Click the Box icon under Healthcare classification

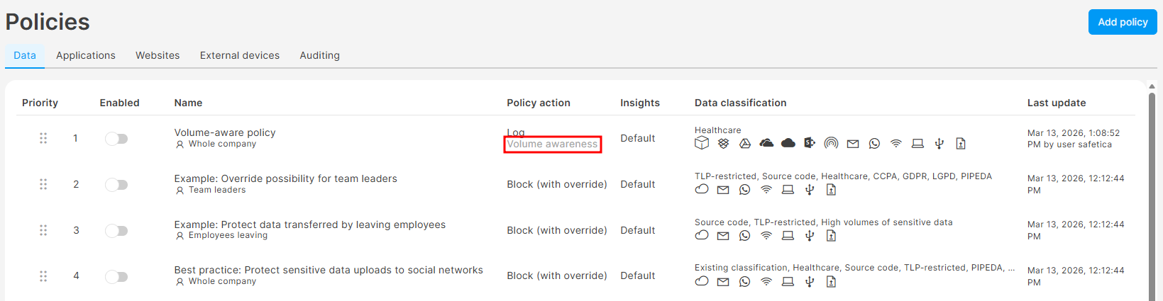(702, 143)
